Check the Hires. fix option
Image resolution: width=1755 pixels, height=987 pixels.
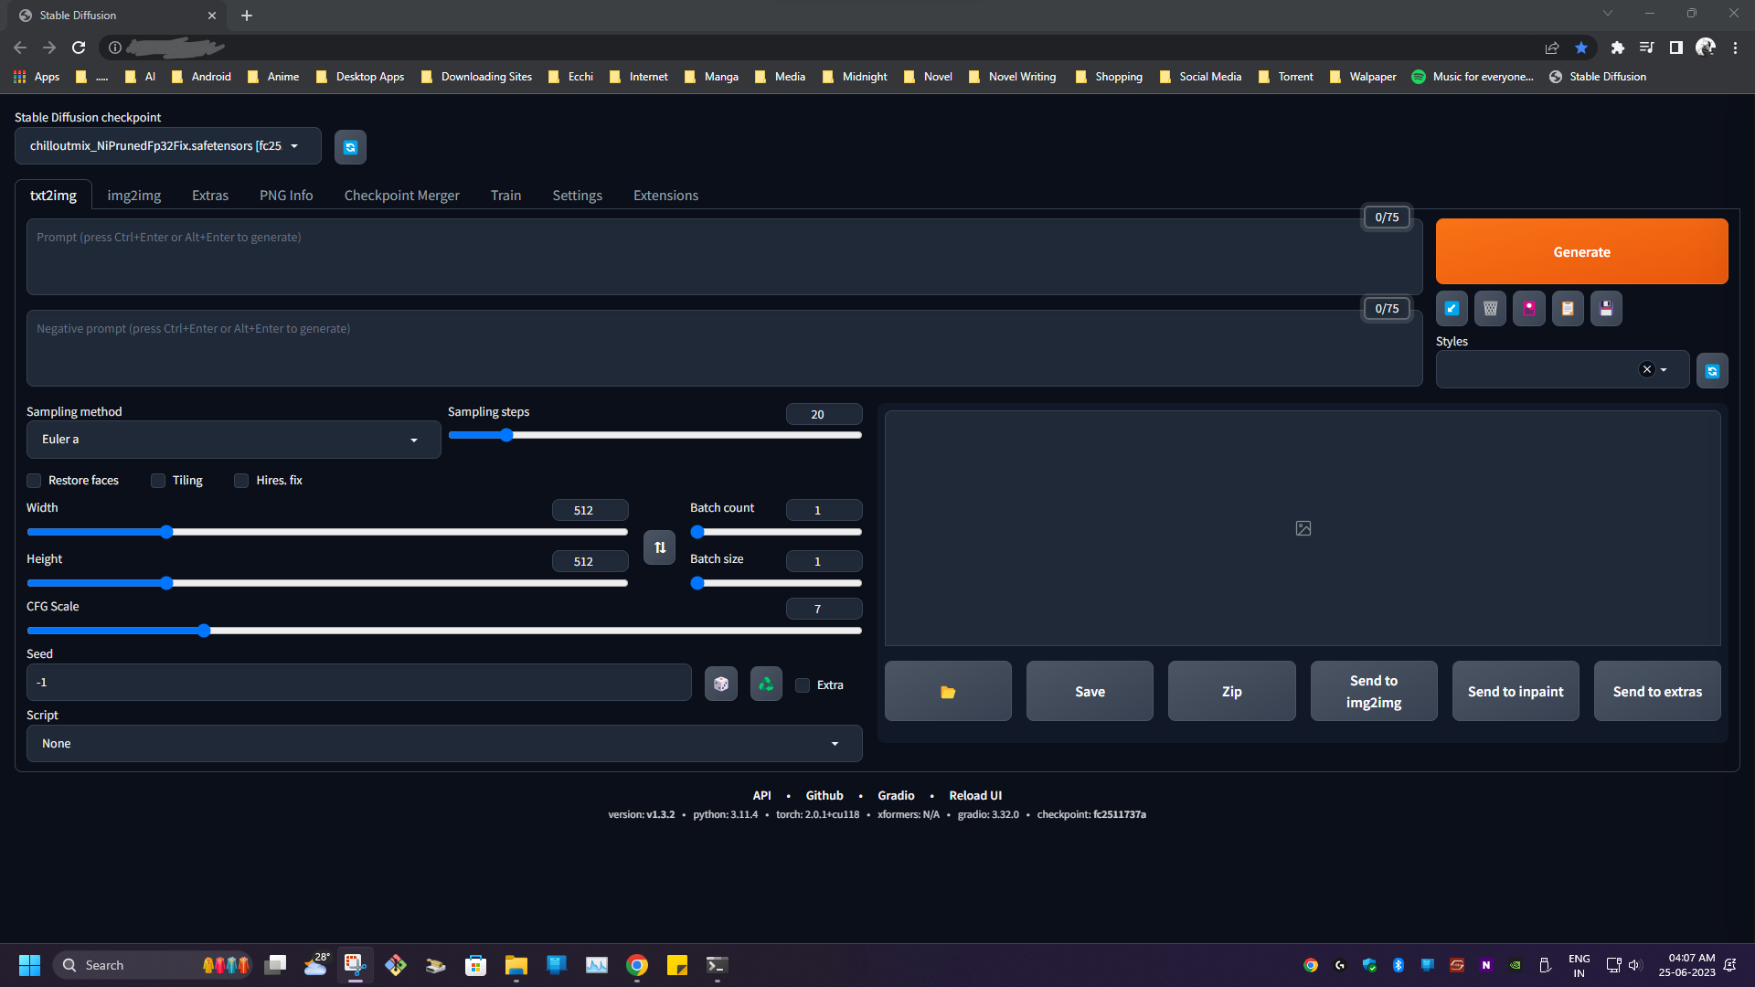click(241, 480)
